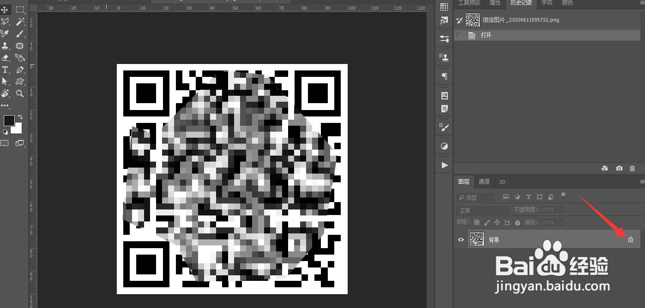This screenshot has width=645, height=308.
Task: Open the Styles fx panel icon
Action: 444,21
